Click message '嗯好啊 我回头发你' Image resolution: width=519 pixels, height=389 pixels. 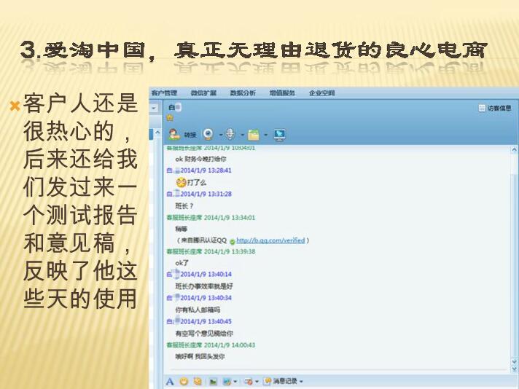pos(200,357)
